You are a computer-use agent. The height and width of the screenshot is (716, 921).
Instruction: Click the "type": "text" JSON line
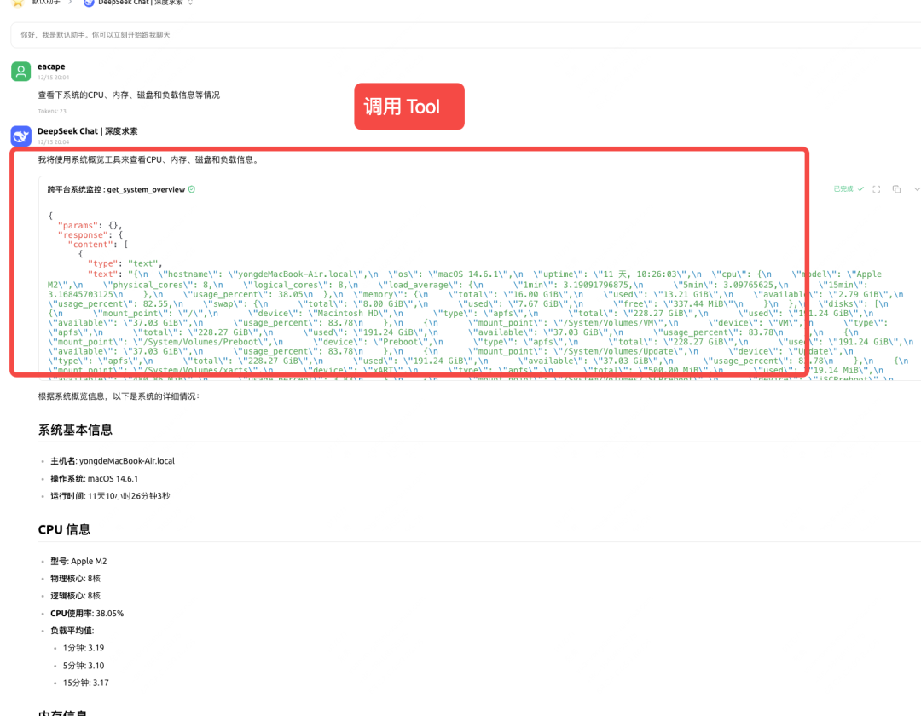[x=125, y=263]
